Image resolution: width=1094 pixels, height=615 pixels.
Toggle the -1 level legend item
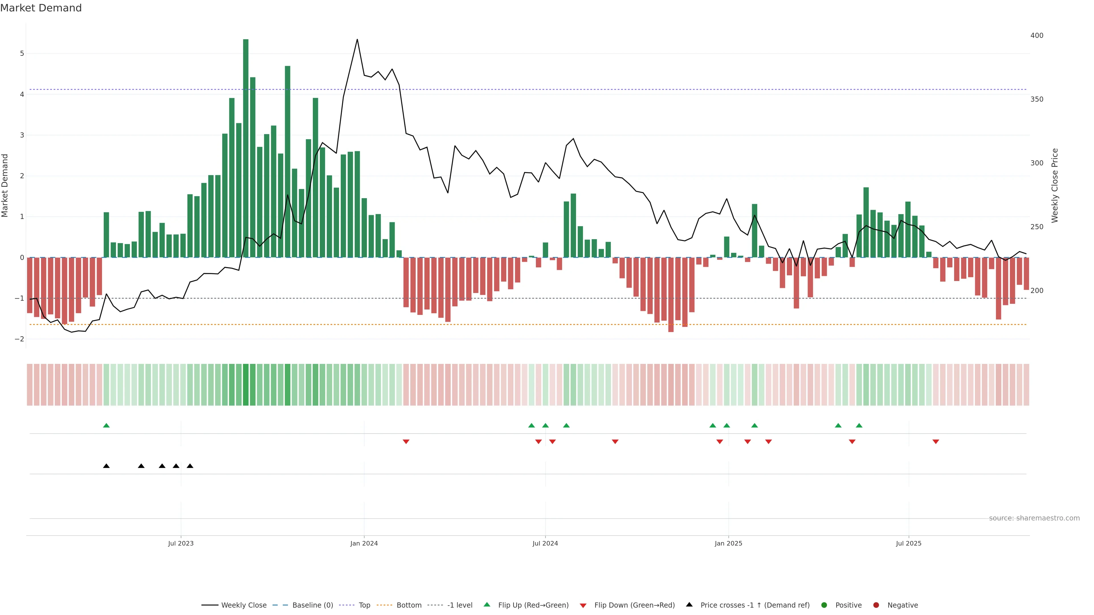[x=460, y=605]
